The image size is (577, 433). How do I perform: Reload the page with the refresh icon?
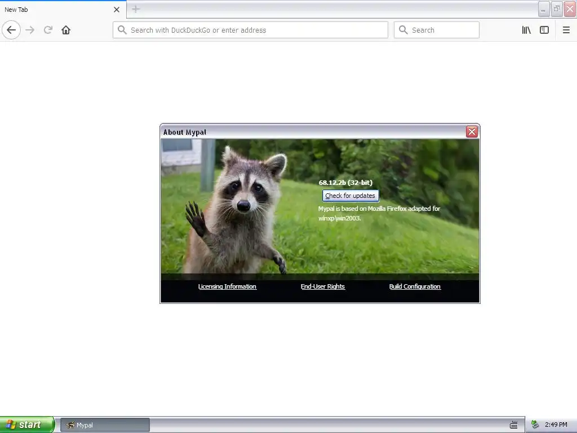click(48, 30)
